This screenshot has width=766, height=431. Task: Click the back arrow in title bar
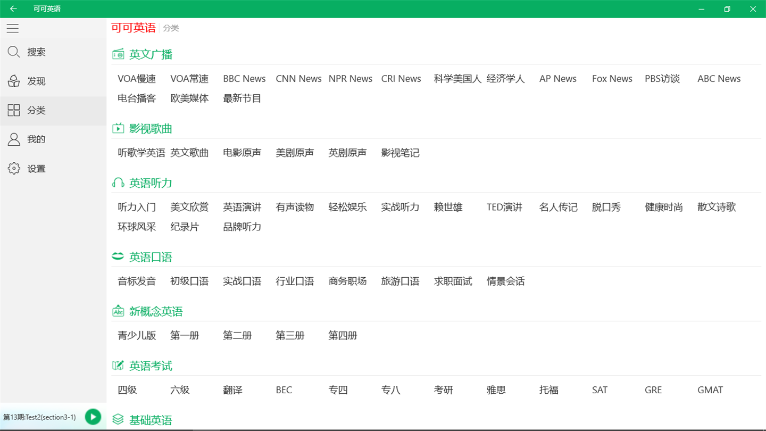click(13, 9)
